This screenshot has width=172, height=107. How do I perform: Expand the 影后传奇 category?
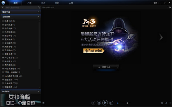point(3,36)
